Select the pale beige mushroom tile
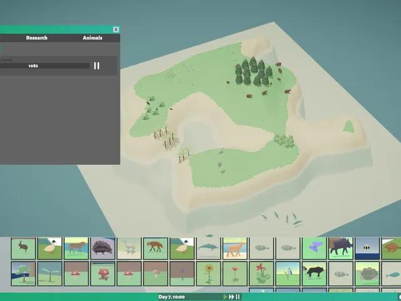Viewport: 401px width, 301px height. click(155, 273)
